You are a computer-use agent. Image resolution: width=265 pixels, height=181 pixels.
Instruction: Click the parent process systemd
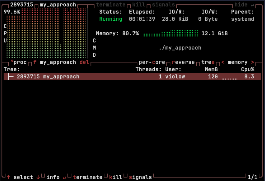coord(243,19)
